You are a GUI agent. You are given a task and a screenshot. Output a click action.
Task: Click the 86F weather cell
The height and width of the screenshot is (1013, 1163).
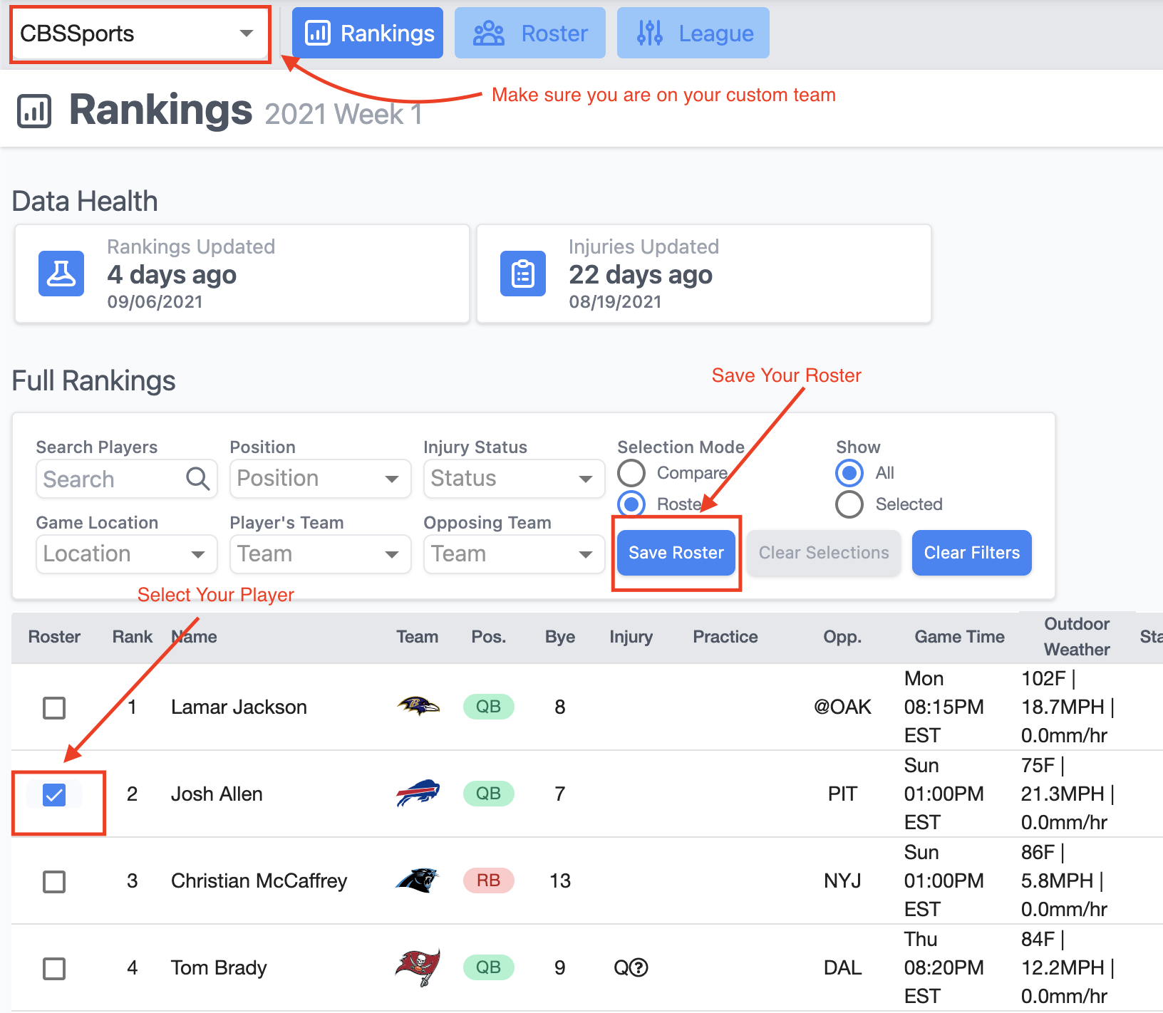click(1064, 880)
